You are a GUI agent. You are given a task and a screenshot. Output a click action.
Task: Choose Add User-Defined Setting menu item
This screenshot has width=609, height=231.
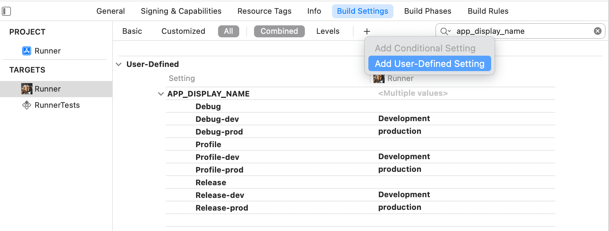click(429, 63)
